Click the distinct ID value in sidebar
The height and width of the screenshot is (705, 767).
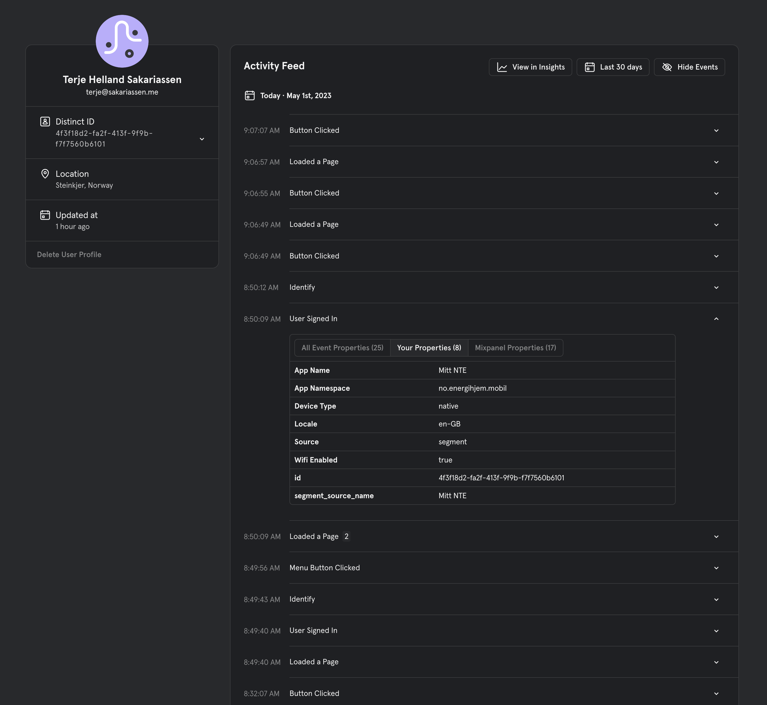tap(104, 139)
